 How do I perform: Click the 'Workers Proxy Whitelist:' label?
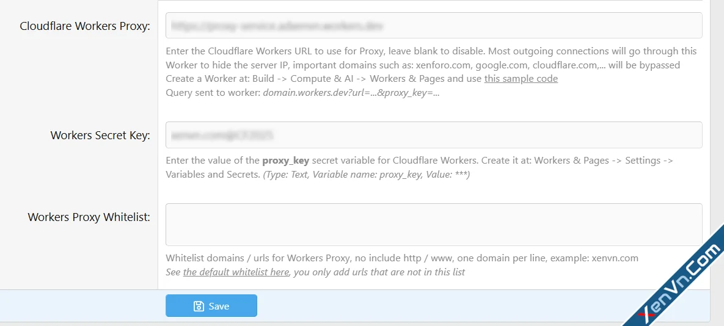(89, 217)
